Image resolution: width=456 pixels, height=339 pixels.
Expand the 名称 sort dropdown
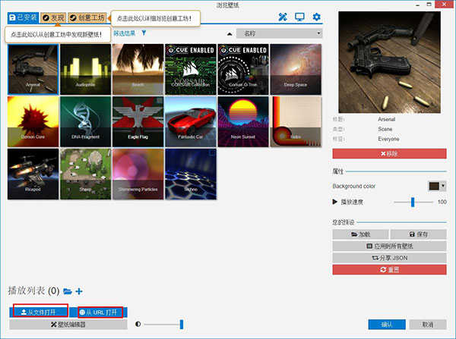point(279,33)
